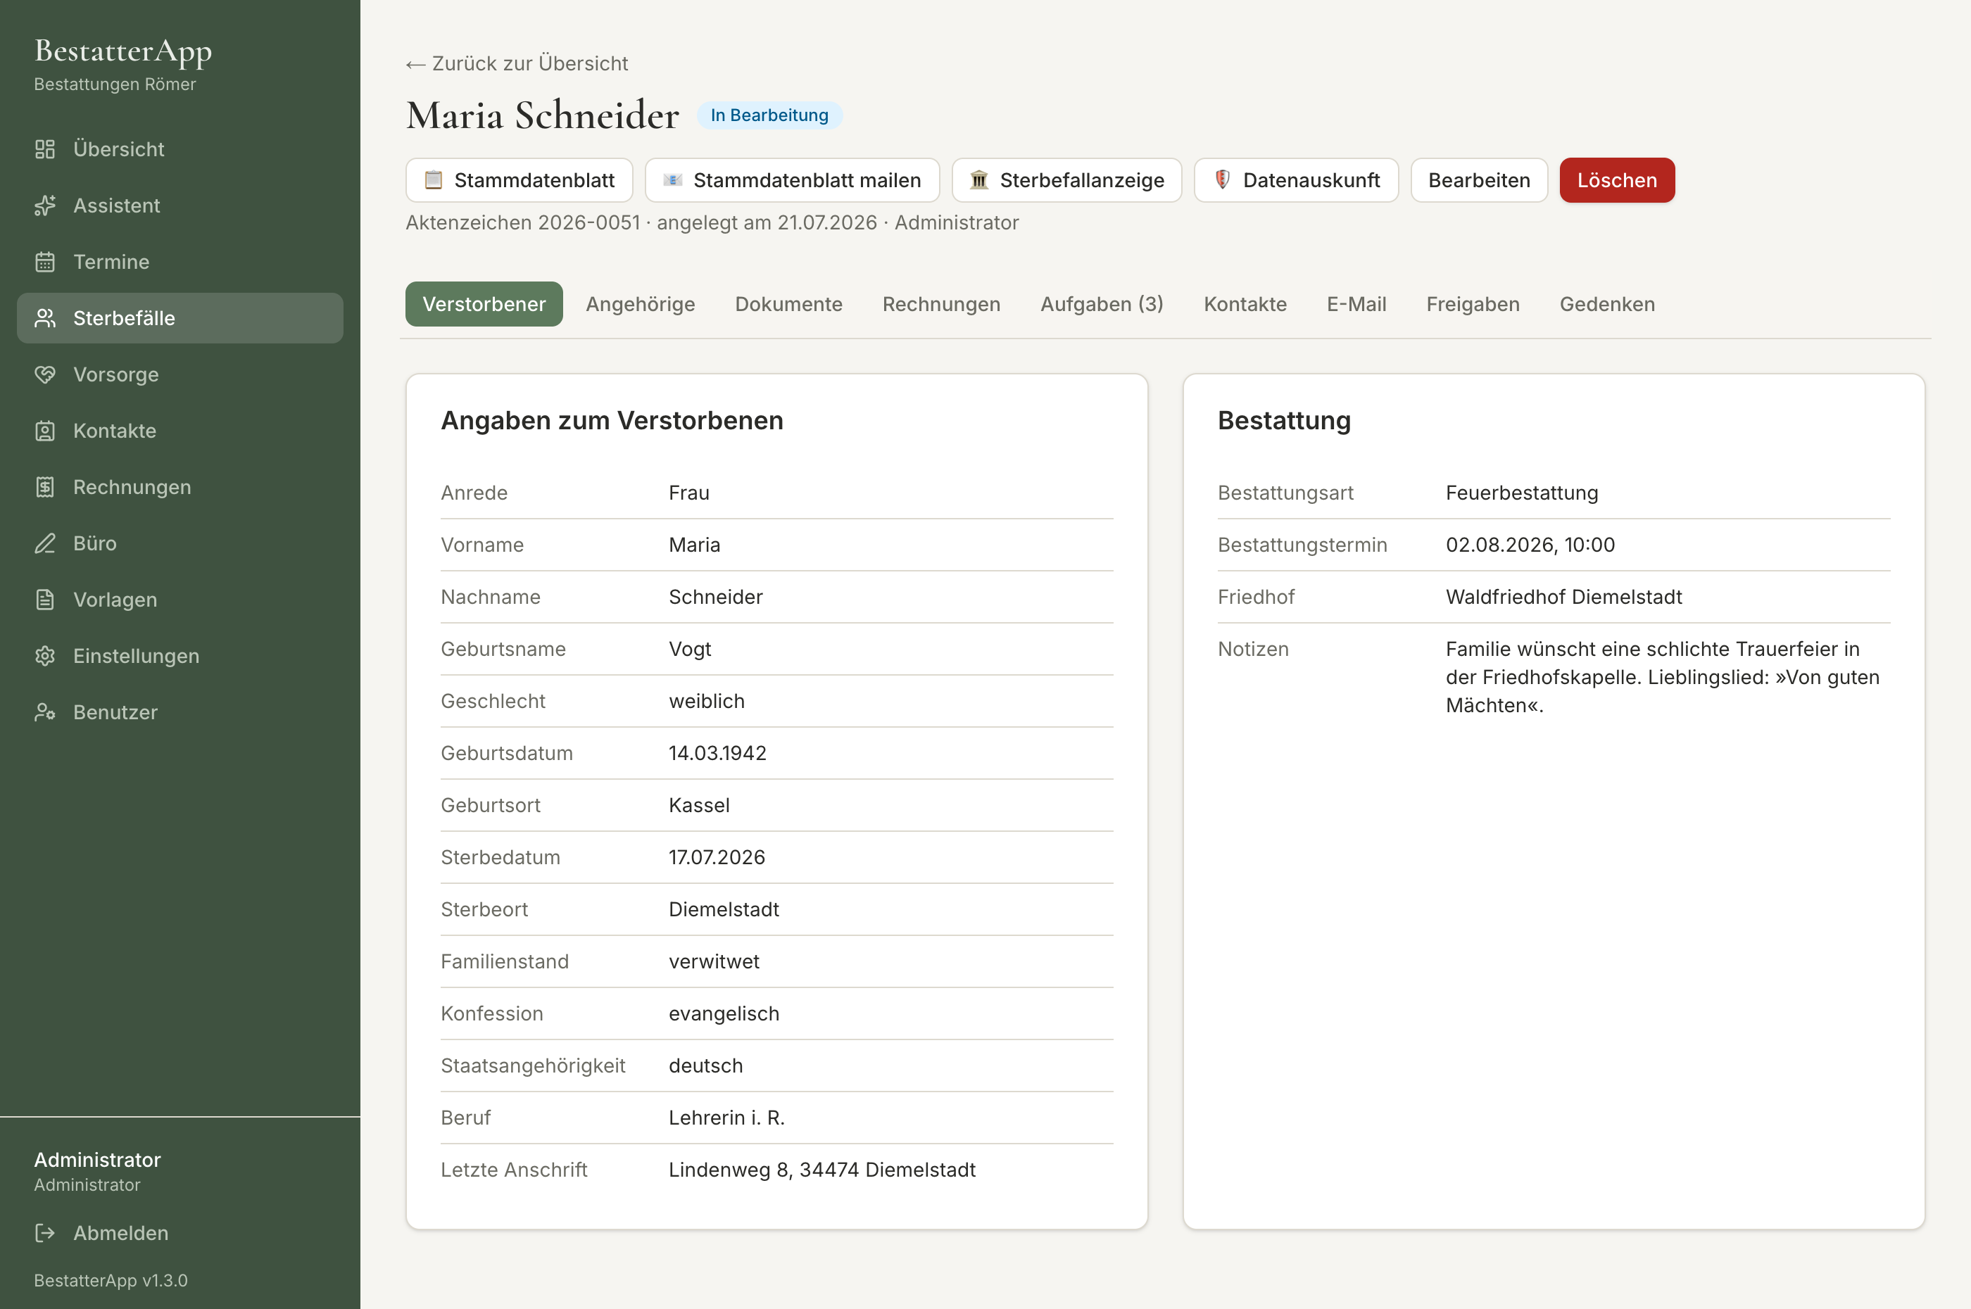Open the Dokumente tab
The width and height of the screenshot is (1971, 1309).
pos(789,304)
